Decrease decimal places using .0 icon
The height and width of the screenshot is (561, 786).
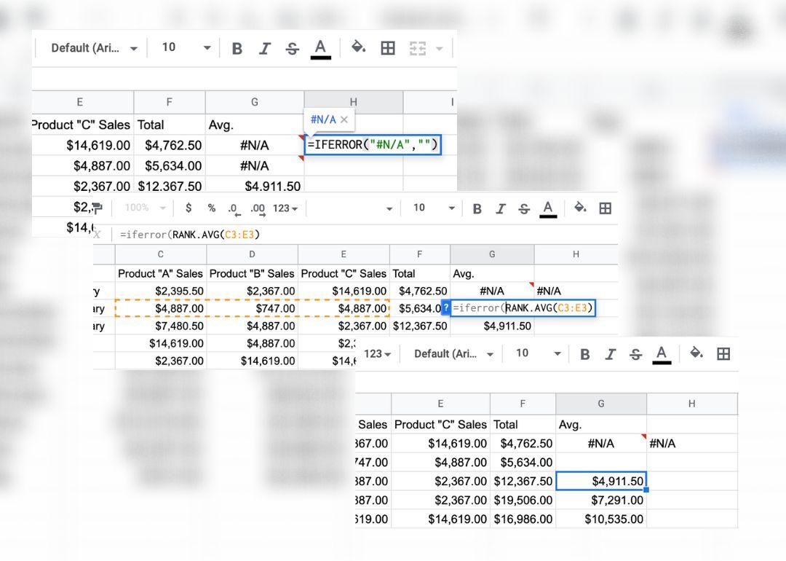coord(233,208)
